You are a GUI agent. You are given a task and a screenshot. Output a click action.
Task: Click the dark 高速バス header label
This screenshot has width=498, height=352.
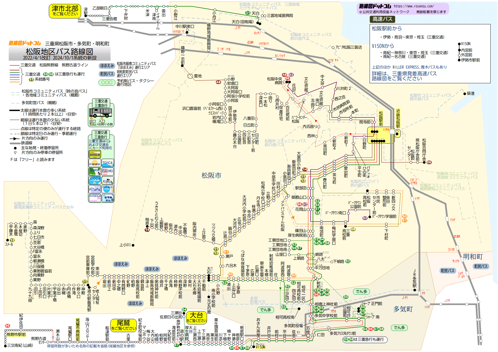pos(382,19)
